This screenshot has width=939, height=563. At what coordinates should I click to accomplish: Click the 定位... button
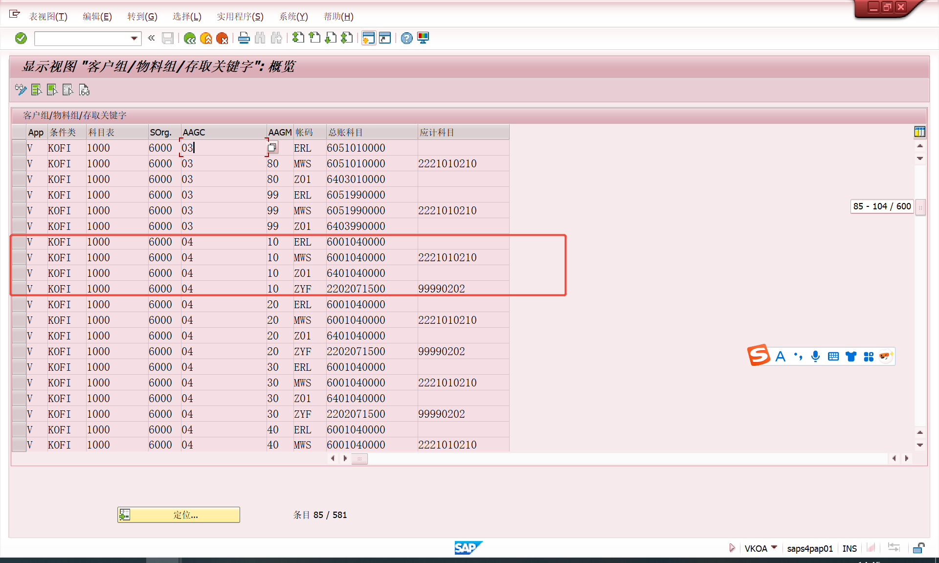pyautogui.click(x=179, y=515)
